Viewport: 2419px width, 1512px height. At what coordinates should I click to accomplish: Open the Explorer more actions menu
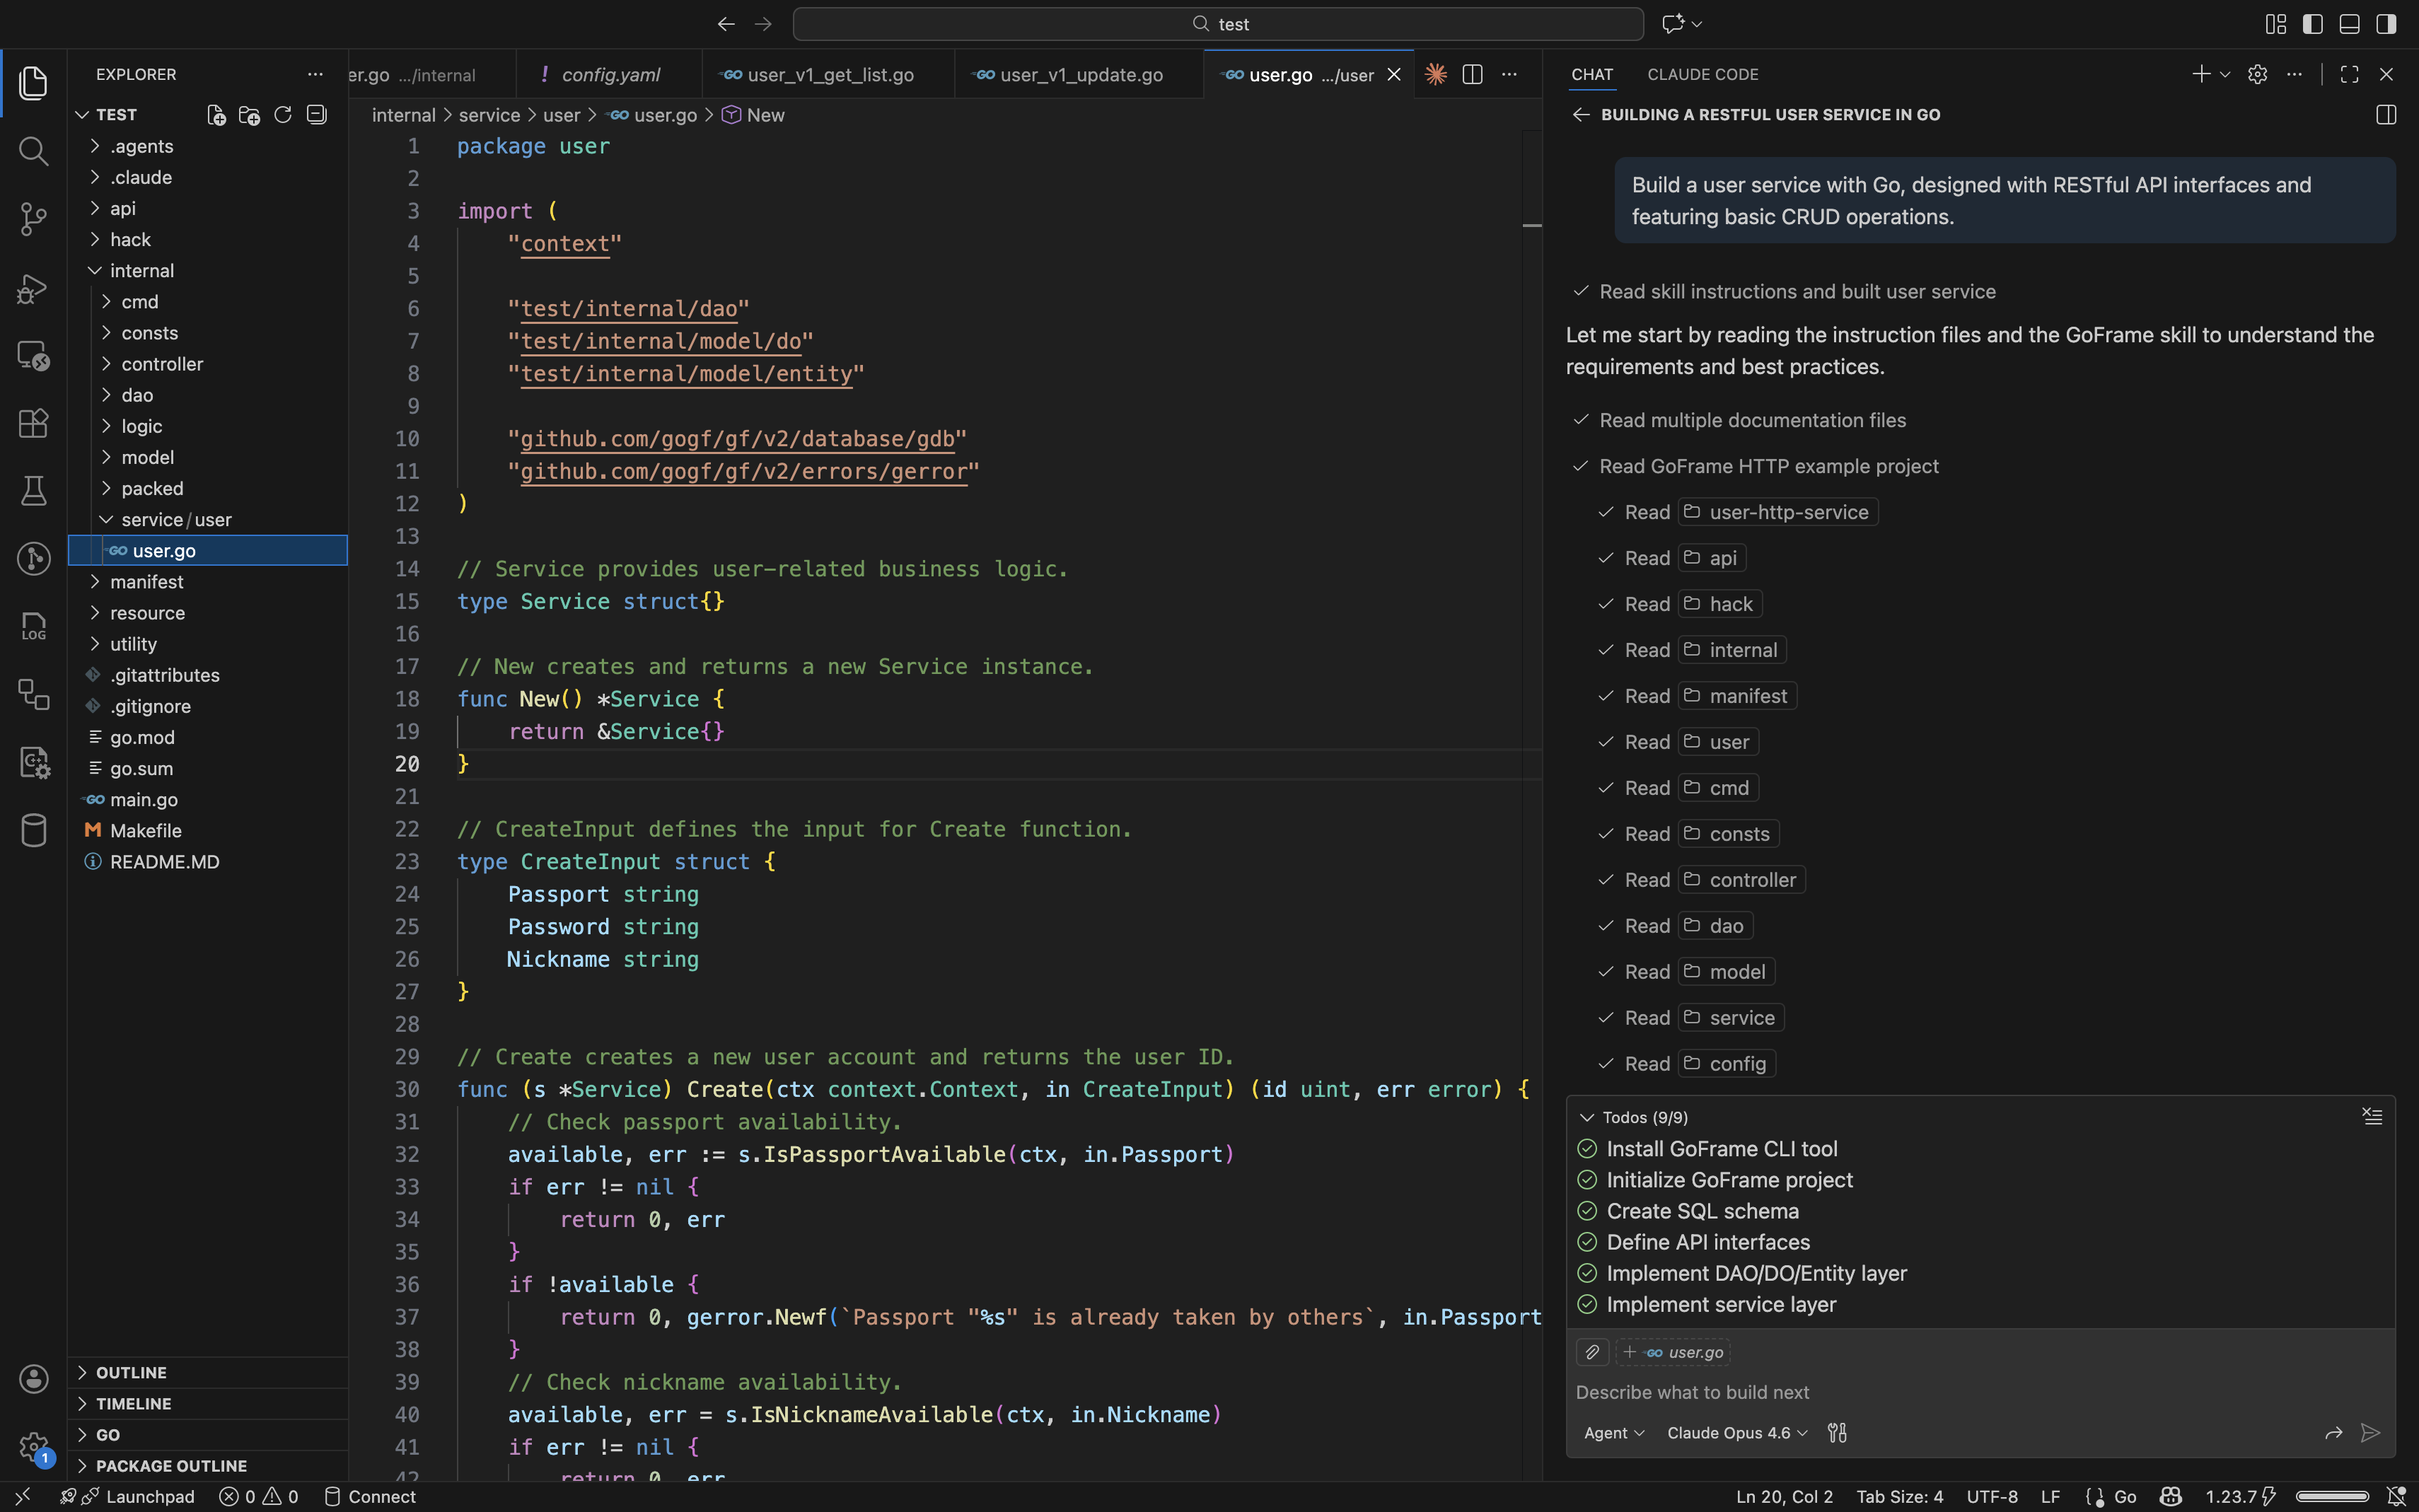point(315,74)
